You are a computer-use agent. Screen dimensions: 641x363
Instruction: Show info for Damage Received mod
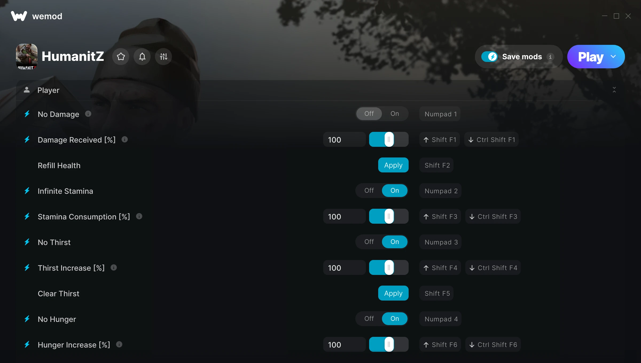click(x=124, y=139)
